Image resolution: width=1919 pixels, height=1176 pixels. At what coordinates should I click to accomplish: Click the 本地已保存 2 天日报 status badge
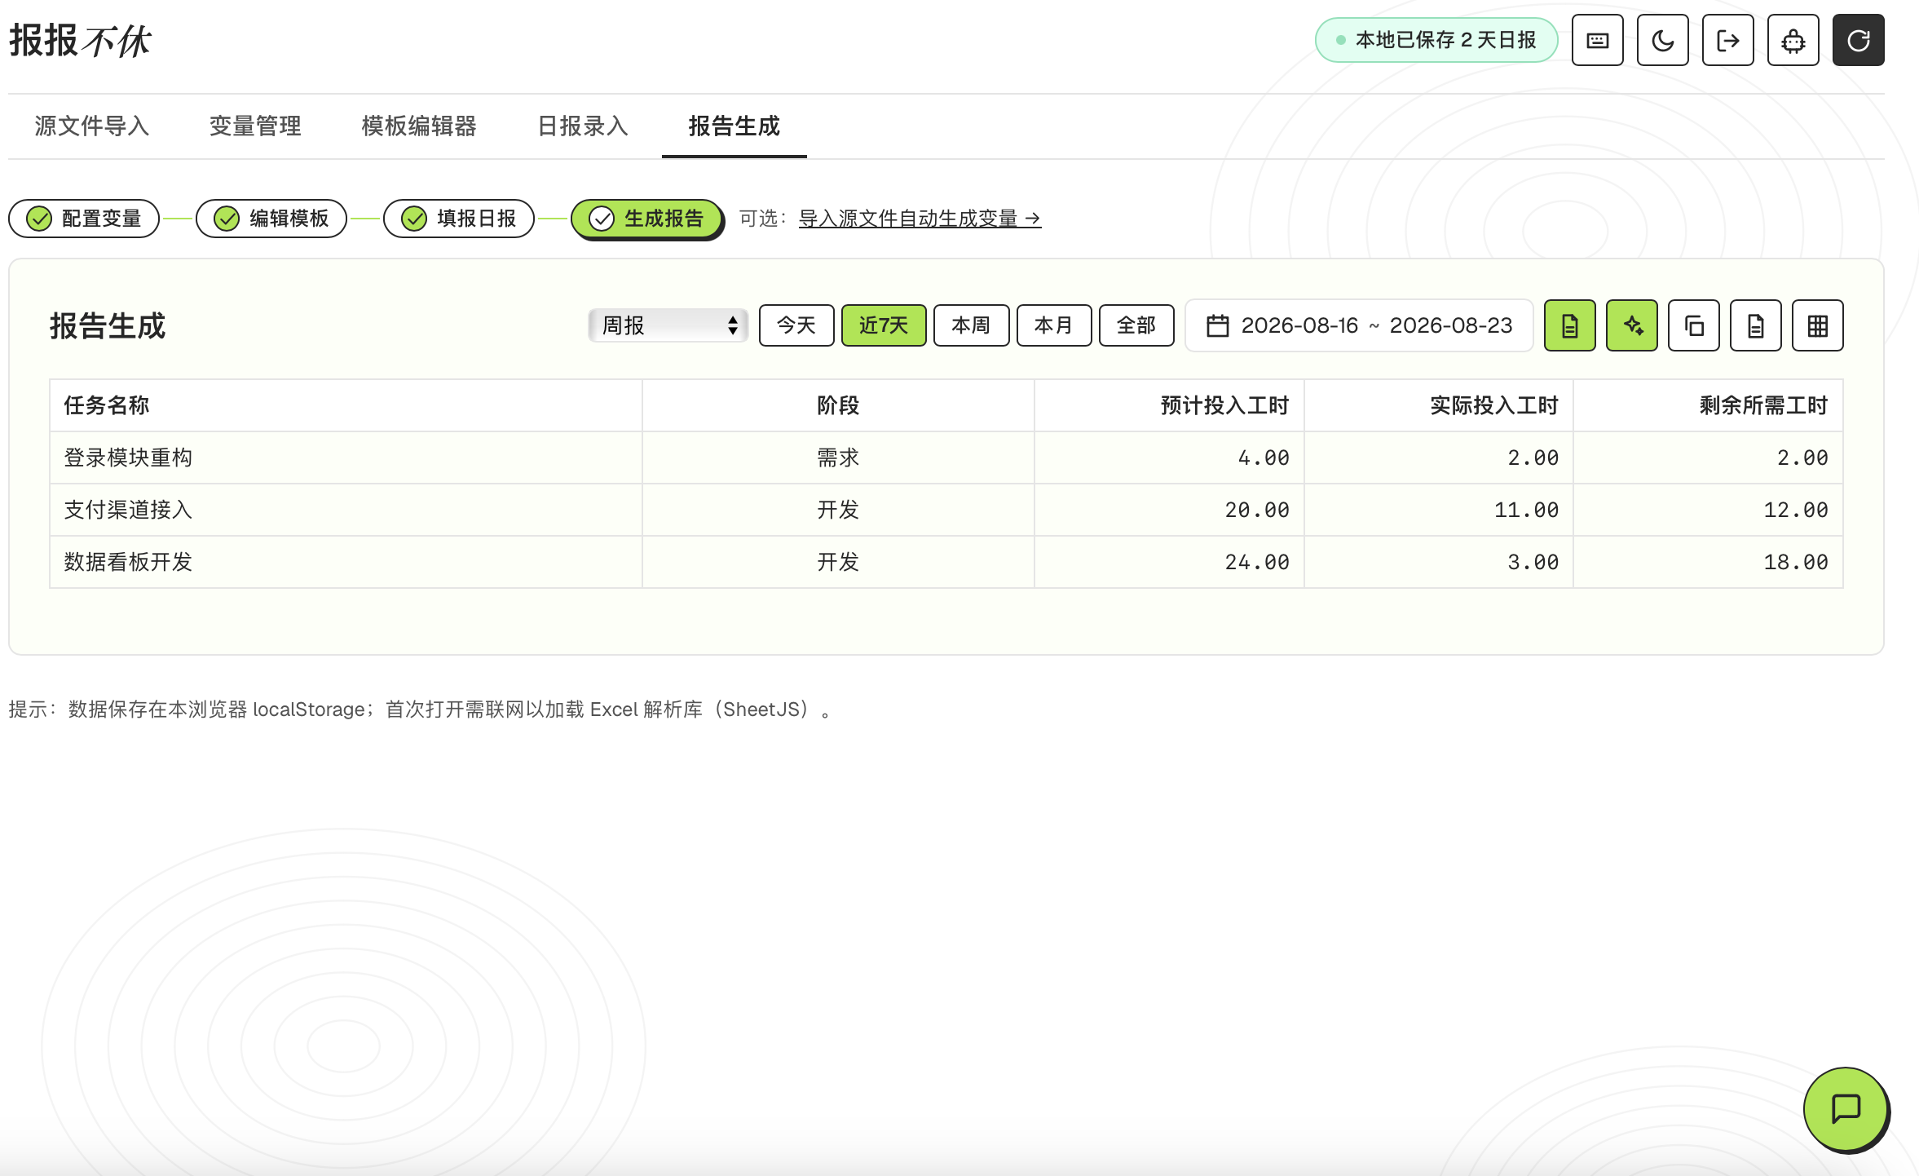1436,40
